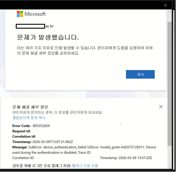Click the blue 계속 button
Image resolution: width=176 pixels, height=172 pixels.
pos(140,74)
